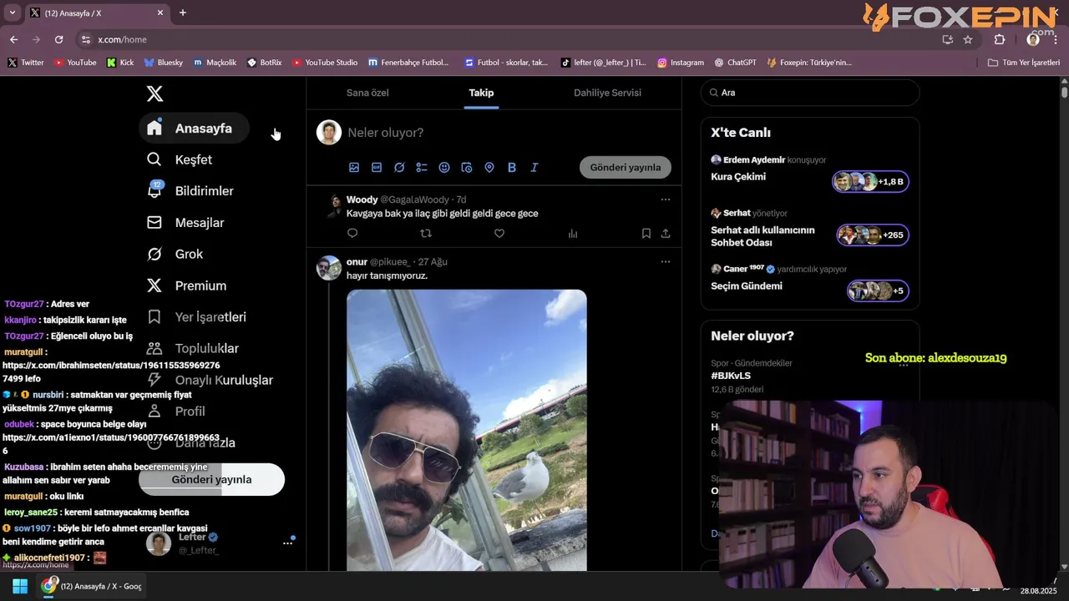Click Gönderi yayınla button in composer

pos(626,168)
